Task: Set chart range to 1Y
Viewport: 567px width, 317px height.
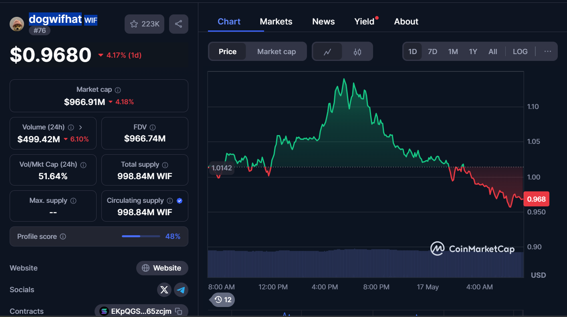Action: pos(473,52)
